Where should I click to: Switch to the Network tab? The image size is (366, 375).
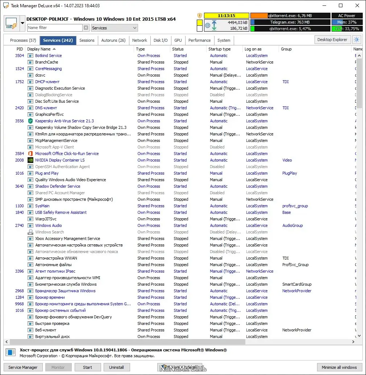140,40
